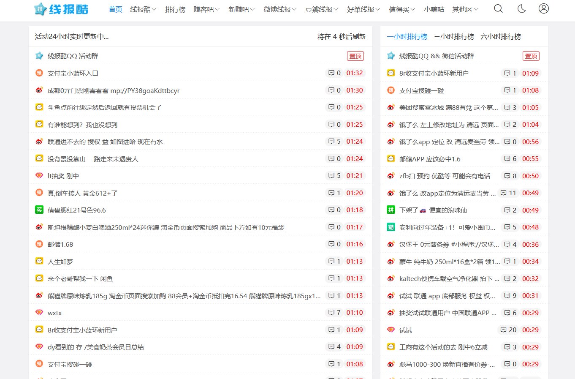The height and width of the screenshot is (379, 575).
Task: Switch to 三小时排行榜 tab
Action: pyautogui.click(x=454, y=37)
